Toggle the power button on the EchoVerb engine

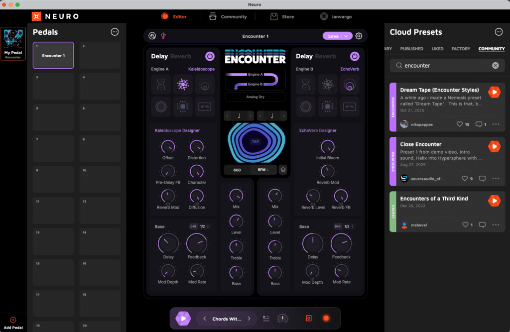click(x=355, y=56)
